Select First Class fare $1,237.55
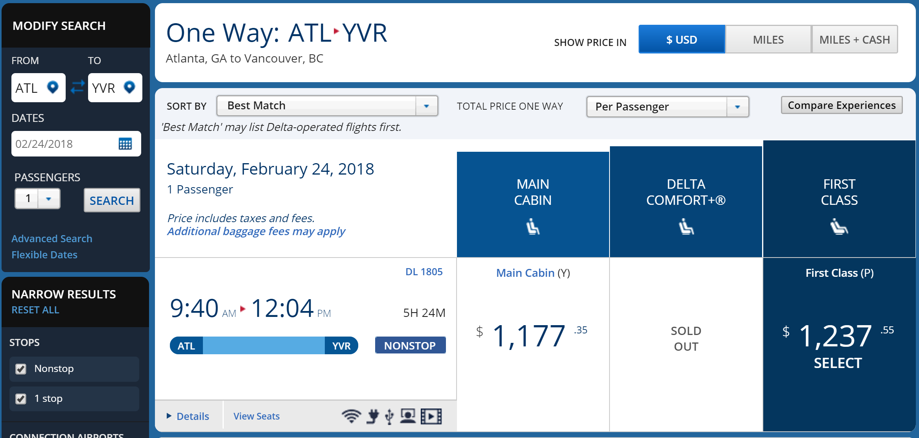 838,363
